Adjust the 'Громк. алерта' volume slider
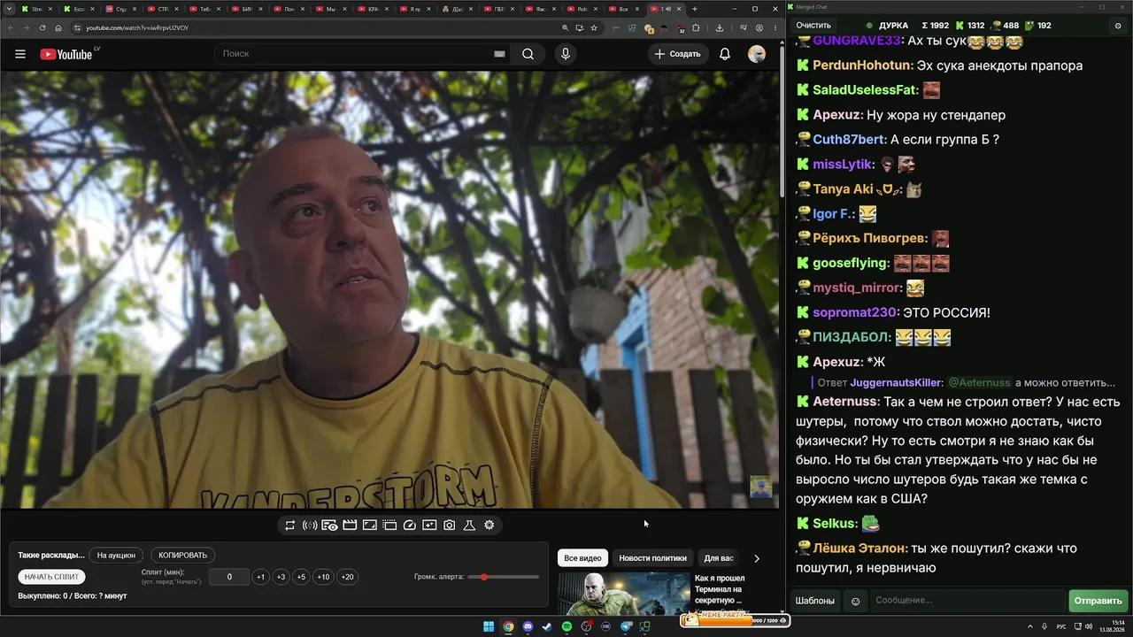1133x637 pixels. [x=504, y=577]
